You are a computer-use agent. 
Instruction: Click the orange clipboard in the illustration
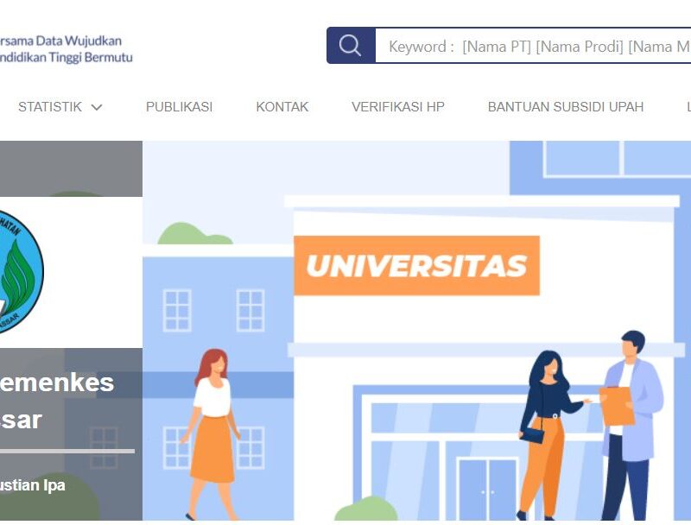(616, 406)
